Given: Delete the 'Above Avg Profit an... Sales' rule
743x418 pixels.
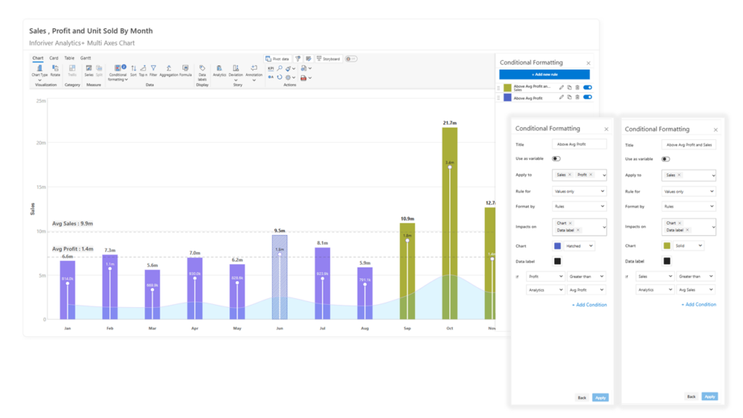Looking at the screenshot, I should pyautogui.click(x=577, y=88).
